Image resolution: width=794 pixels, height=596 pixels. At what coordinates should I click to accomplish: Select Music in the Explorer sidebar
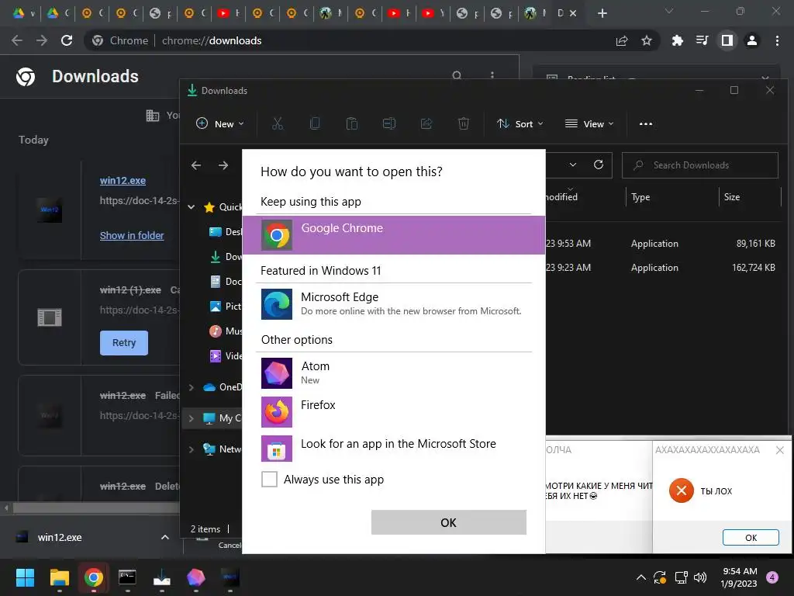point(226,331)
